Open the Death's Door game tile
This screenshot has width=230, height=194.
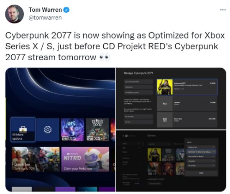pyautogui.click(x=97, y=130)
